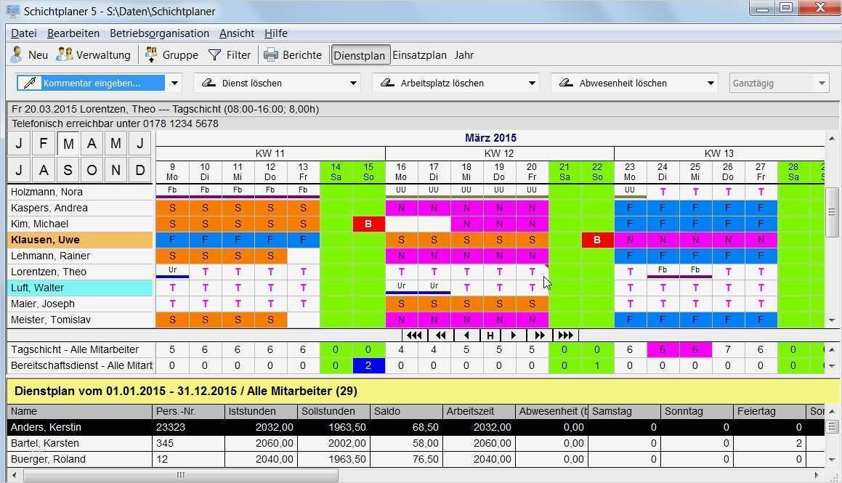Open Verwaltung using its toolbar icon

(64, 54)
